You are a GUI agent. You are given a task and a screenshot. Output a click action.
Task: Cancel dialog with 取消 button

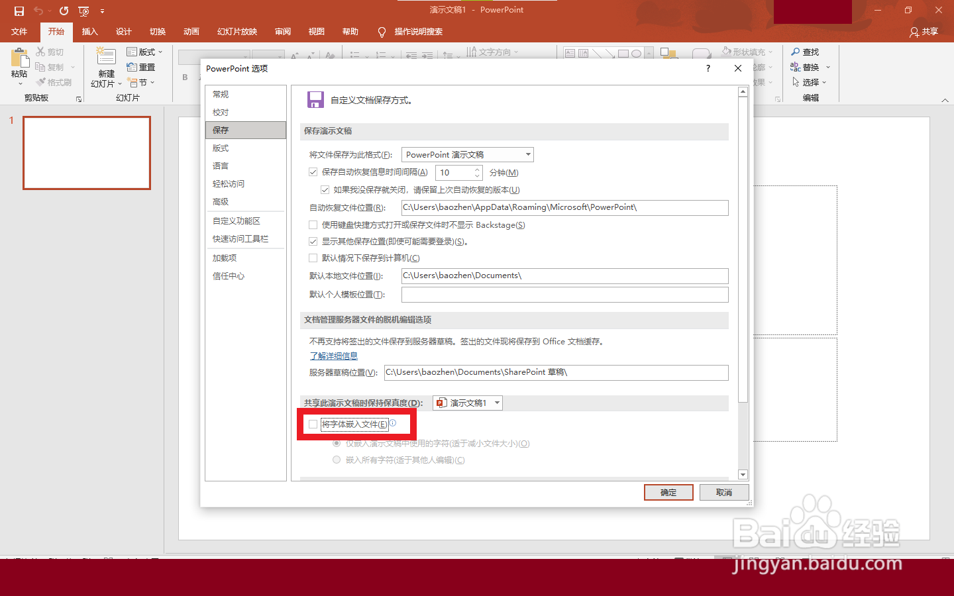tap(724, 492)
